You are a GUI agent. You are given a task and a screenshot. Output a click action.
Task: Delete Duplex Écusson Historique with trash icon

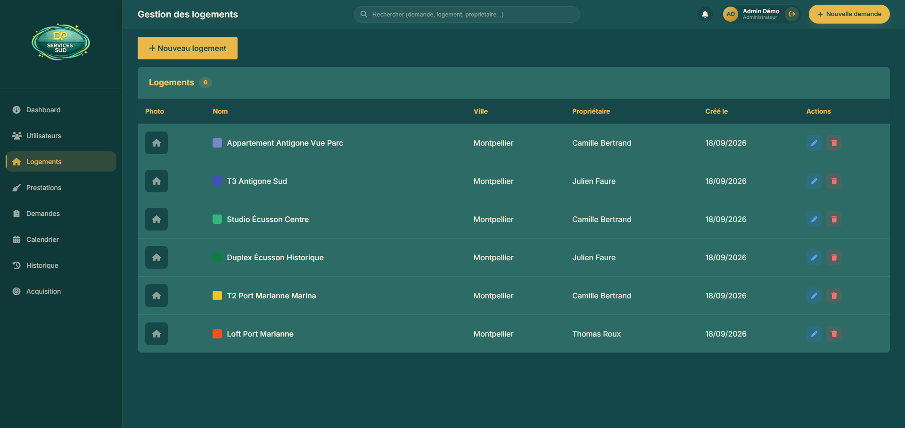(834, 257)
